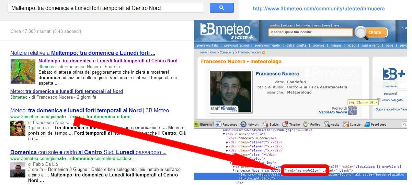Select the 'mappe' navigation menu item
Image resolution: width=412 pixels, height=185 pixels.
tap(336, 46)
